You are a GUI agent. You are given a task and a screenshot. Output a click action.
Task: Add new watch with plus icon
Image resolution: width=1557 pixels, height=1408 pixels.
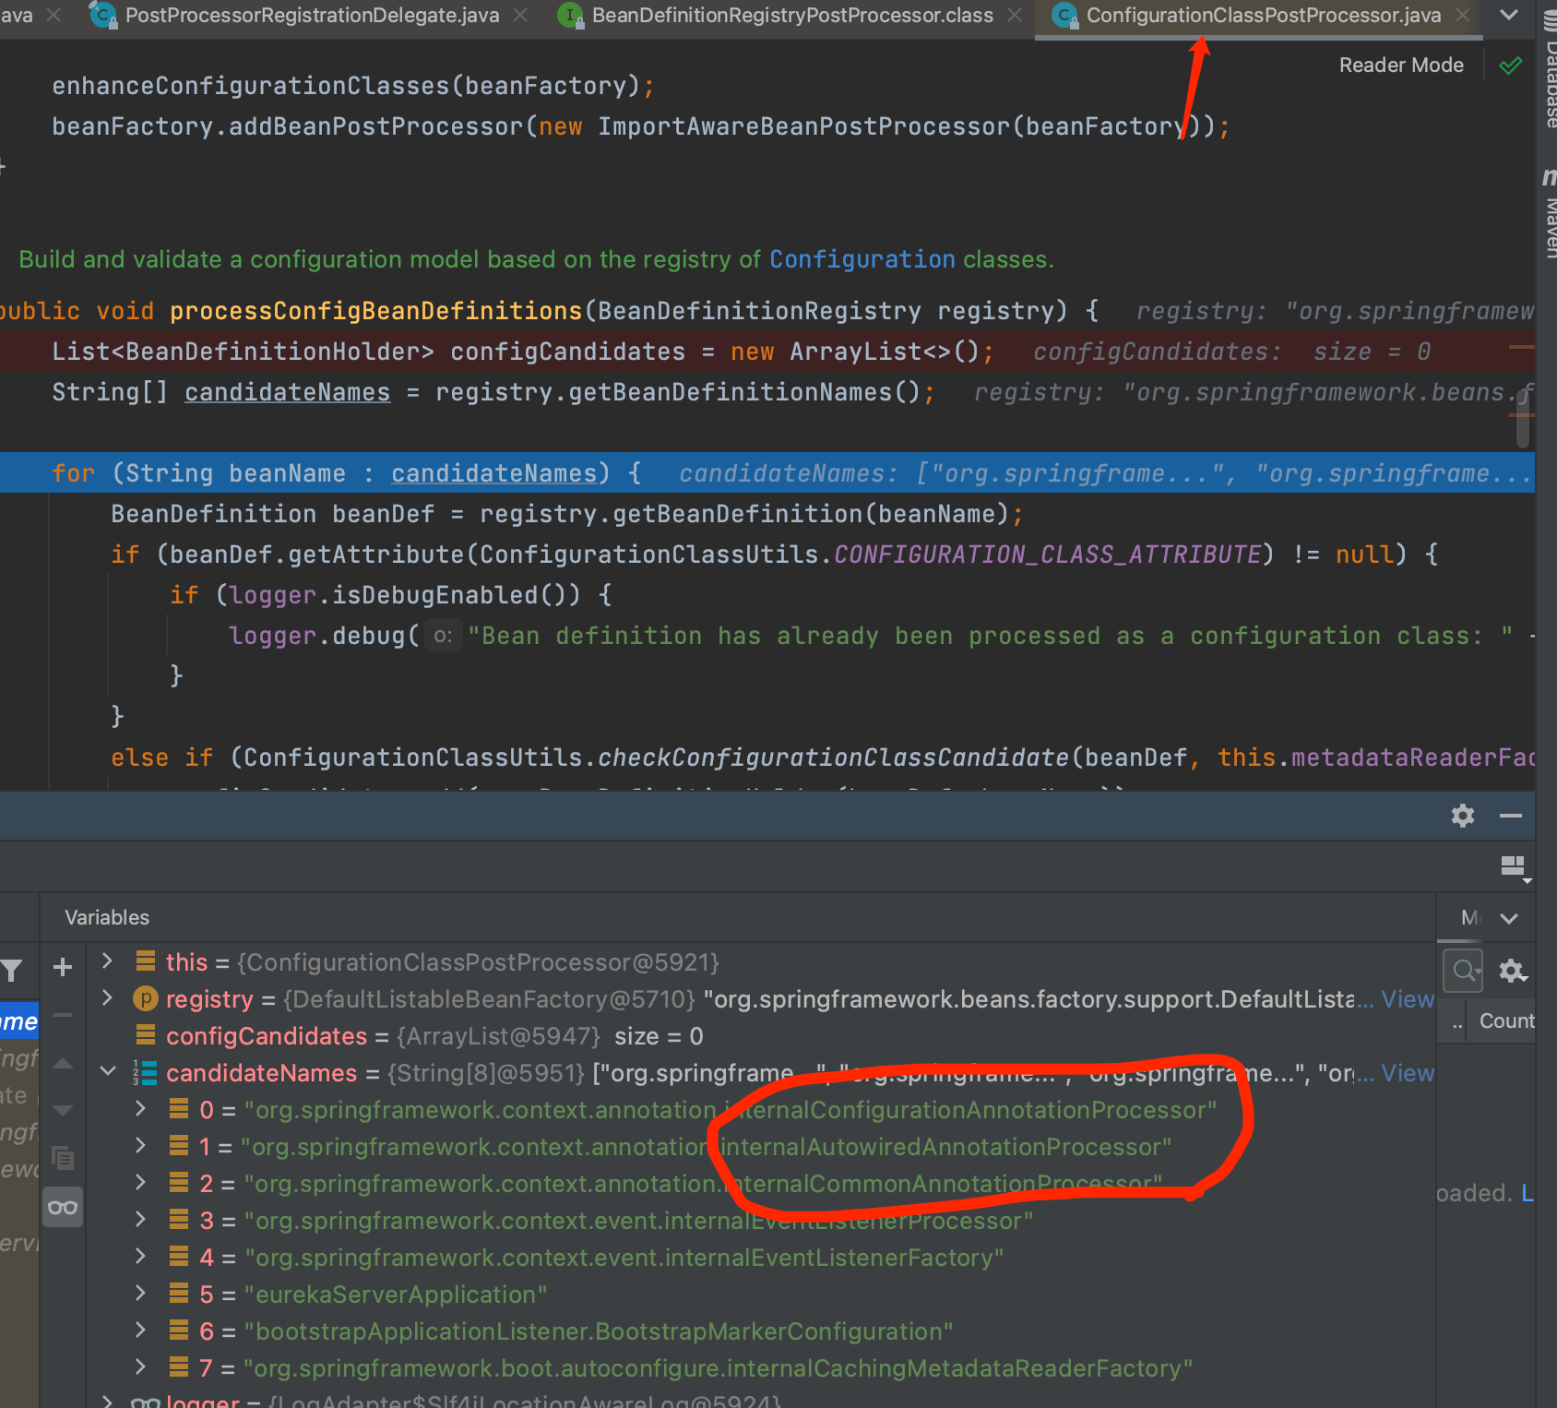pos(63,967)
